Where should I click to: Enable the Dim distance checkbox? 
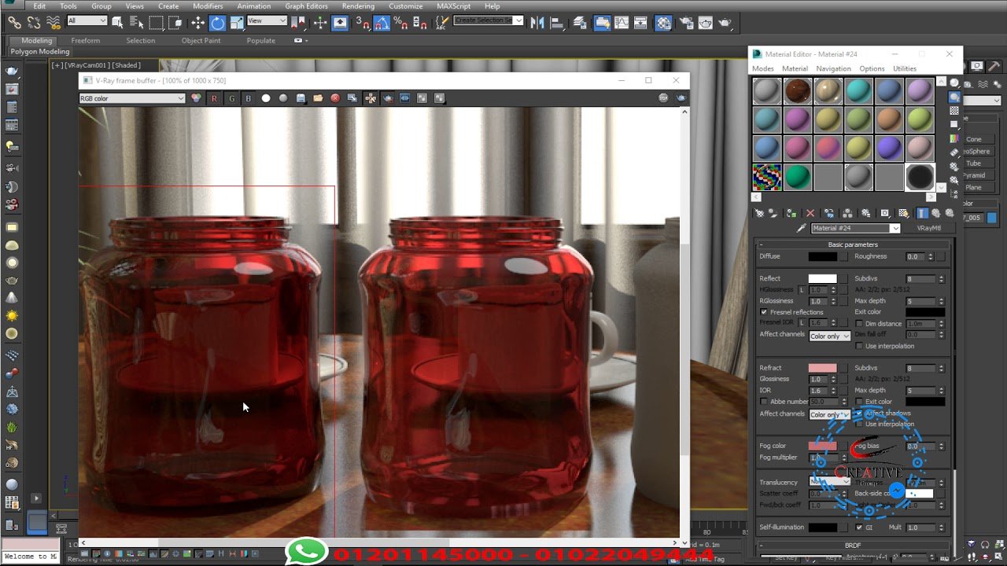pyautogui.click(x=859, y=323)
